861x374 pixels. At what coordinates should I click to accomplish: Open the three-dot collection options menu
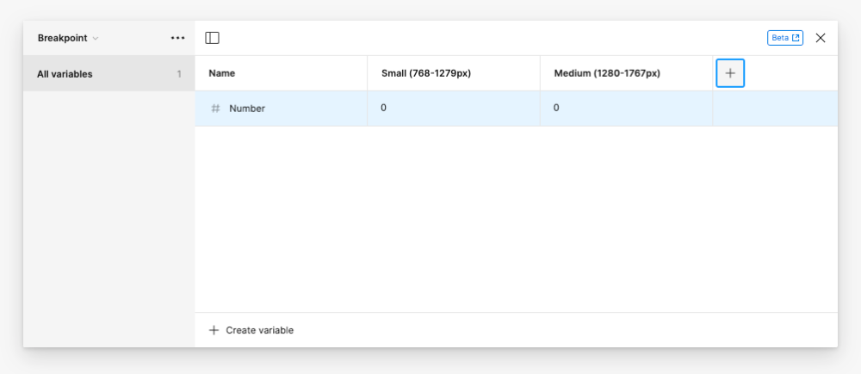pos(178,38)
